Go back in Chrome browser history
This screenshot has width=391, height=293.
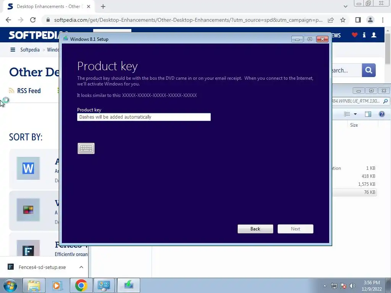coord(8,20)
